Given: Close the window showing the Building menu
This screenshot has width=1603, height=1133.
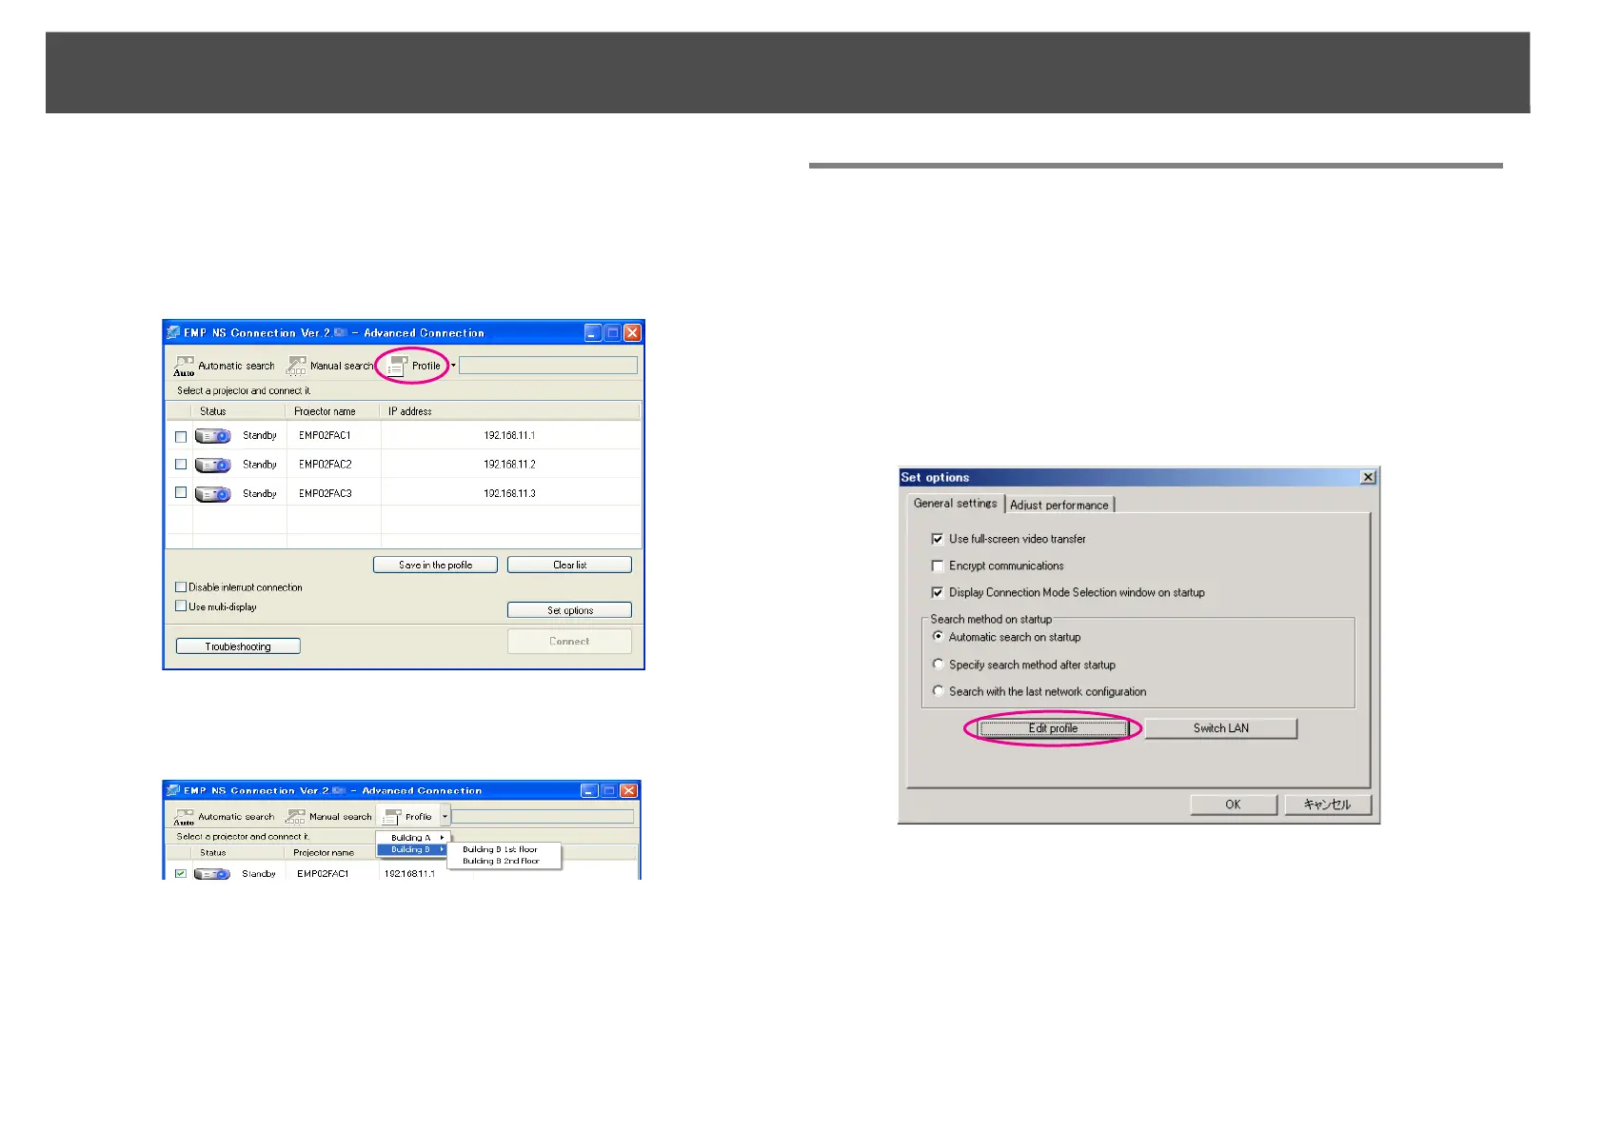Looking at the screenshot, I should pyautogui.click(x=629, y=790).
